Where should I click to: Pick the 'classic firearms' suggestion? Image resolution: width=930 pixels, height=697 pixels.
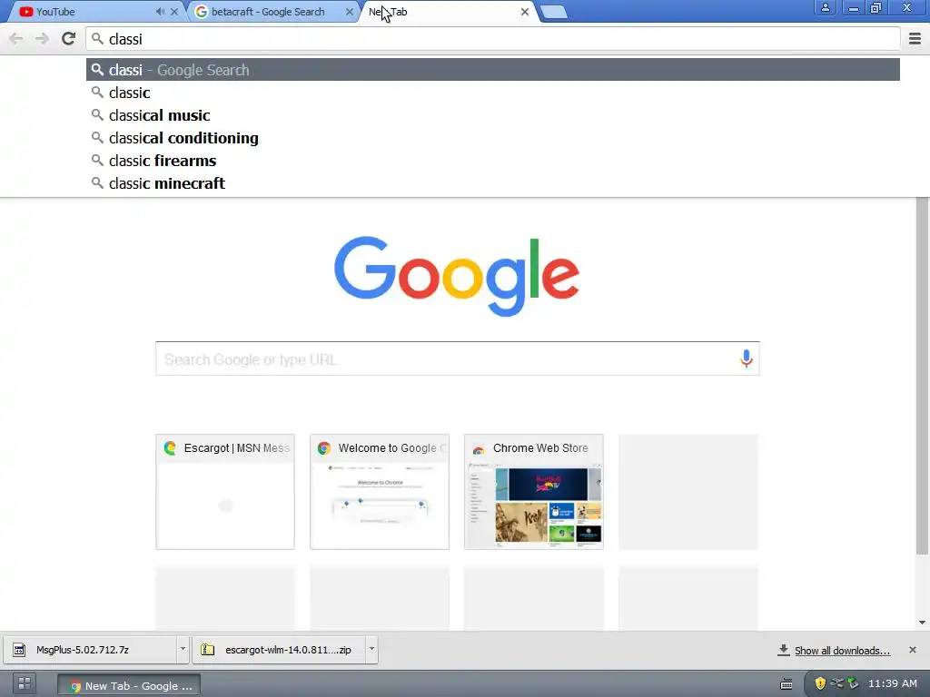tap(493, 161)
